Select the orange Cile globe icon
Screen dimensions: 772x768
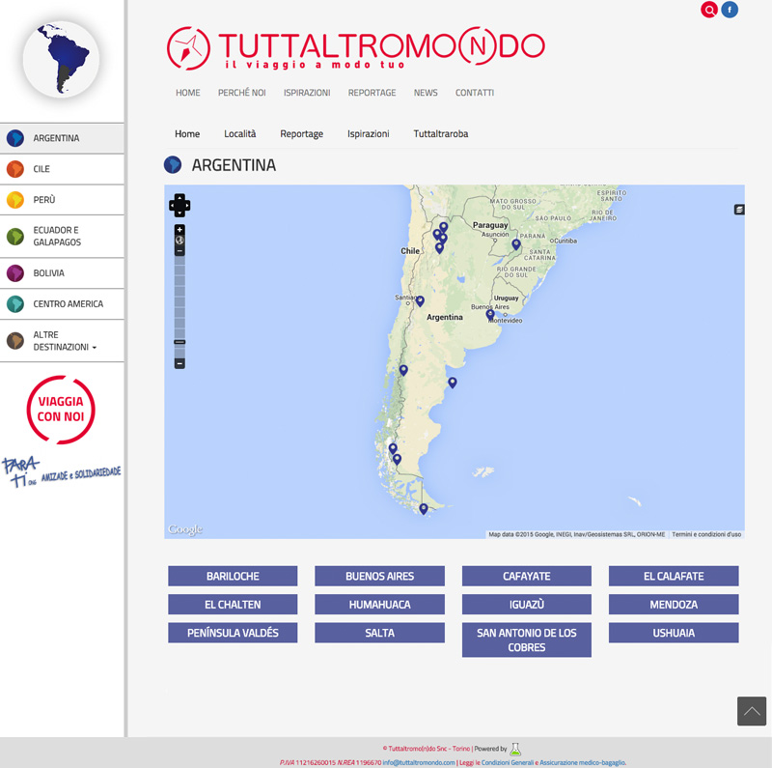point(15,169)
